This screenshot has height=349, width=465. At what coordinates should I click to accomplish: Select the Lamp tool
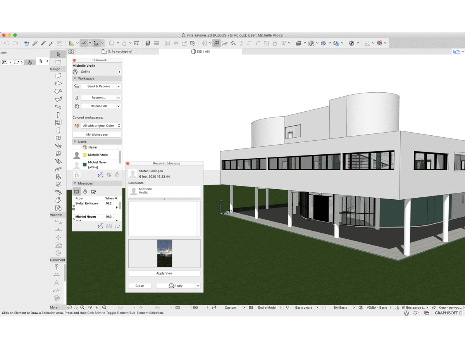58,185
